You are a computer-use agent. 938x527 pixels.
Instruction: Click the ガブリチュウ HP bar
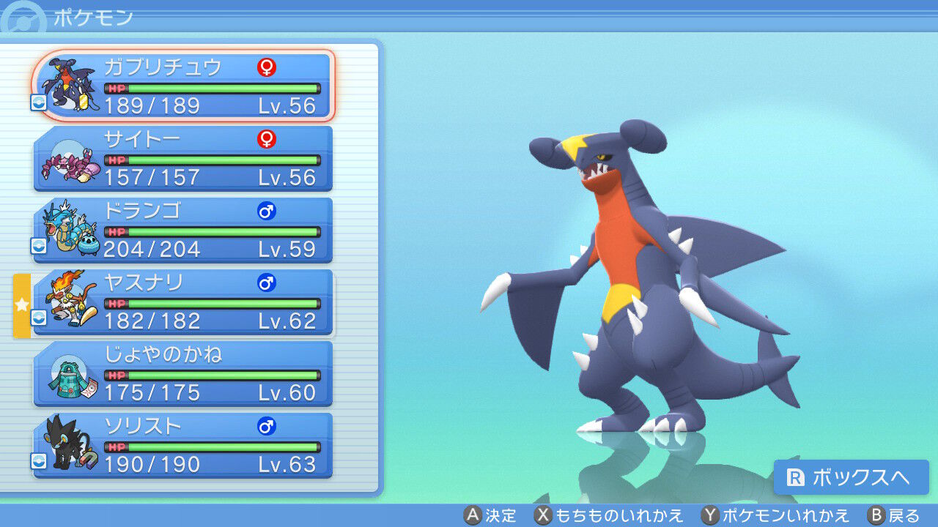pos(213,89)
